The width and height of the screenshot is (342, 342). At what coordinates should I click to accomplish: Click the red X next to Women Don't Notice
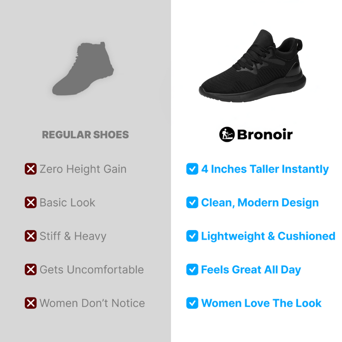click(x=30, y=303)
